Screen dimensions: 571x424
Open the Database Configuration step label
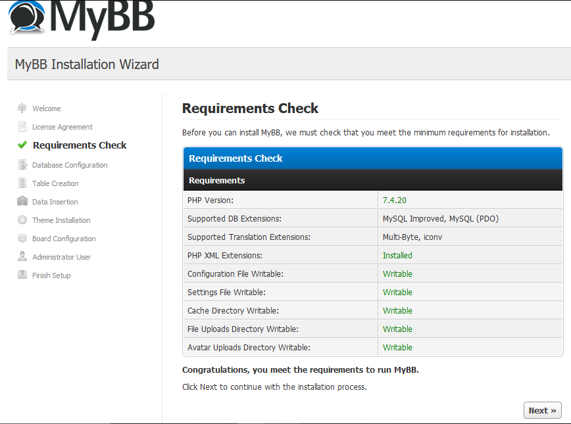click(x=70, y=165)
